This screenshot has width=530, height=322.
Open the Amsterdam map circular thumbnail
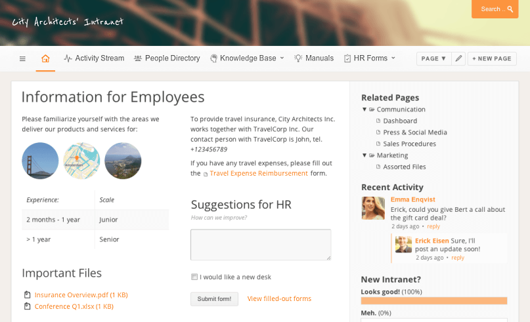[81, 161]
